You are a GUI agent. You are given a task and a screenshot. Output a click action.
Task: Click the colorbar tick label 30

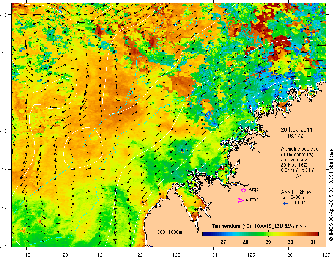pyautogui.click(x=291, y=242)
